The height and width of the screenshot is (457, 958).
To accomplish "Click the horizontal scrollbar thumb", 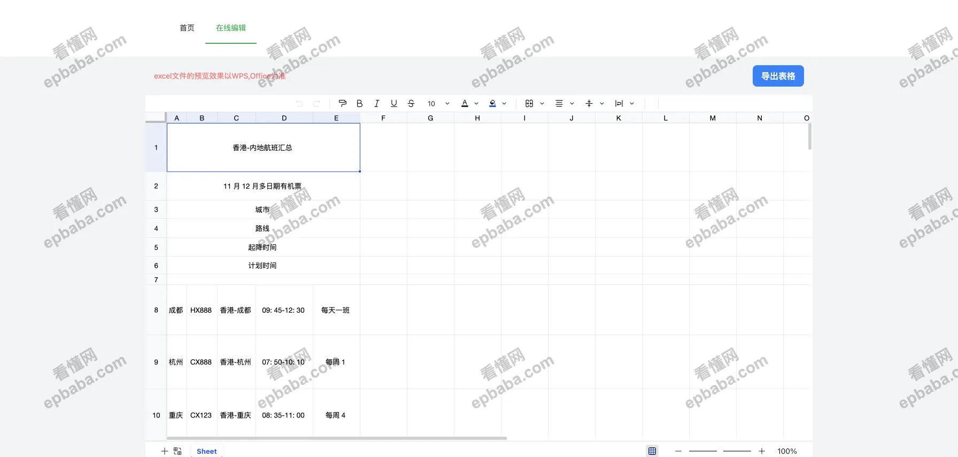I will point(337,438).
